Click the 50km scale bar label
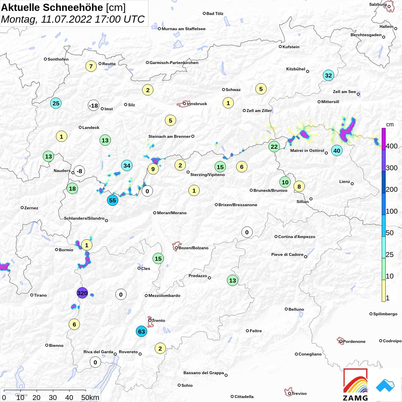 click(x=90, y=397)
